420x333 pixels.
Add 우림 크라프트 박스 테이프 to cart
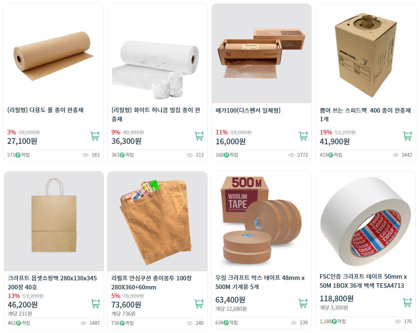[x=303, y=303]
